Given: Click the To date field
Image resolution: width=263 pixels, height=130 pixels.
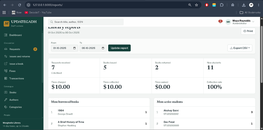Looking at the screenshot, I should tap(93, 48).
